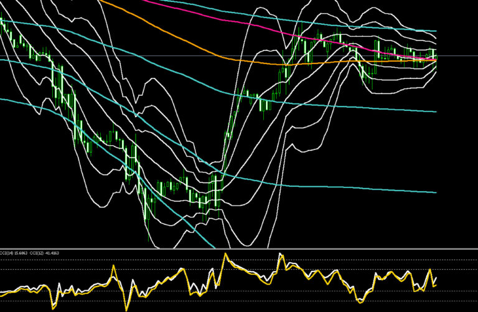Select the separator between chart and CCI window
478x312 pixels.
239,249
